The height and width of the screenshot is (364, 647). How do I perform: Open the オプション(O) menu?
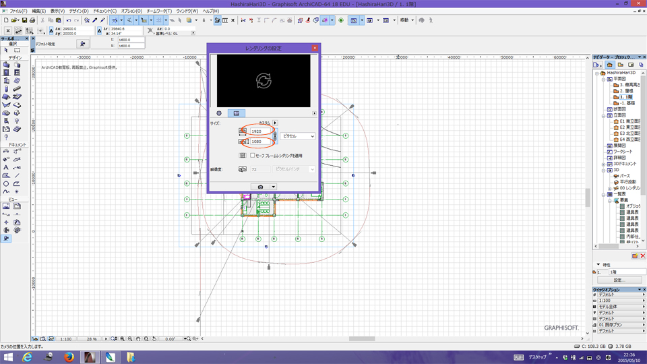[x=131, y=11]
